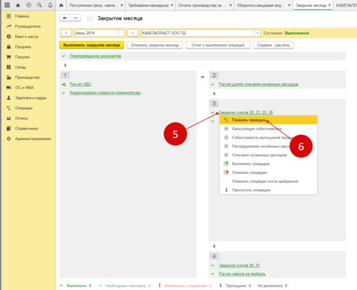Open Администрирование section in sidebar
The height and width of the screenshot is (290, 357).
click(33, 138)
